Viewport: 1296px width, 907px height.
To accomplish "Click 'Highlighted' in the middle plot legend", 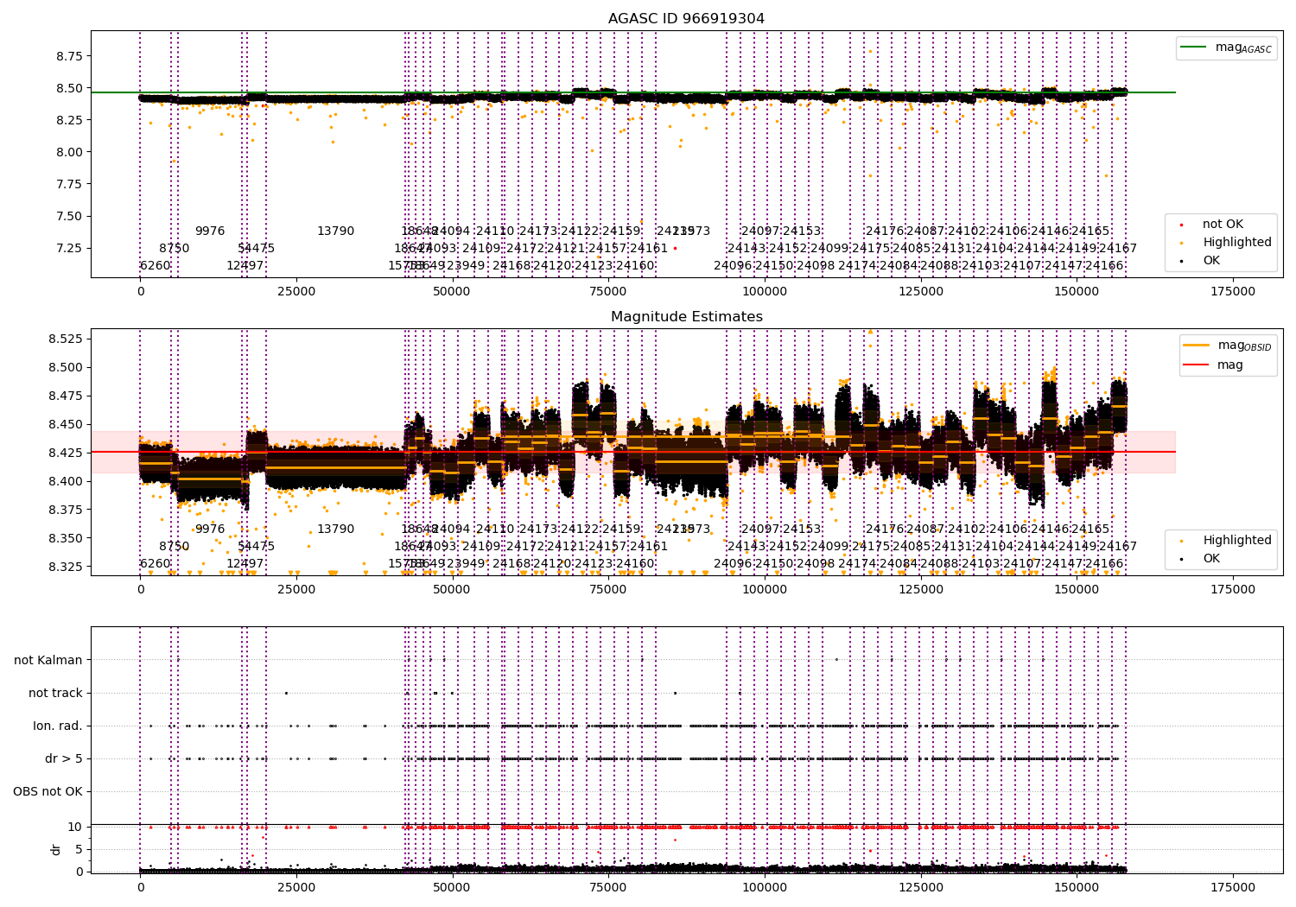I will (x=1237, y=541).
